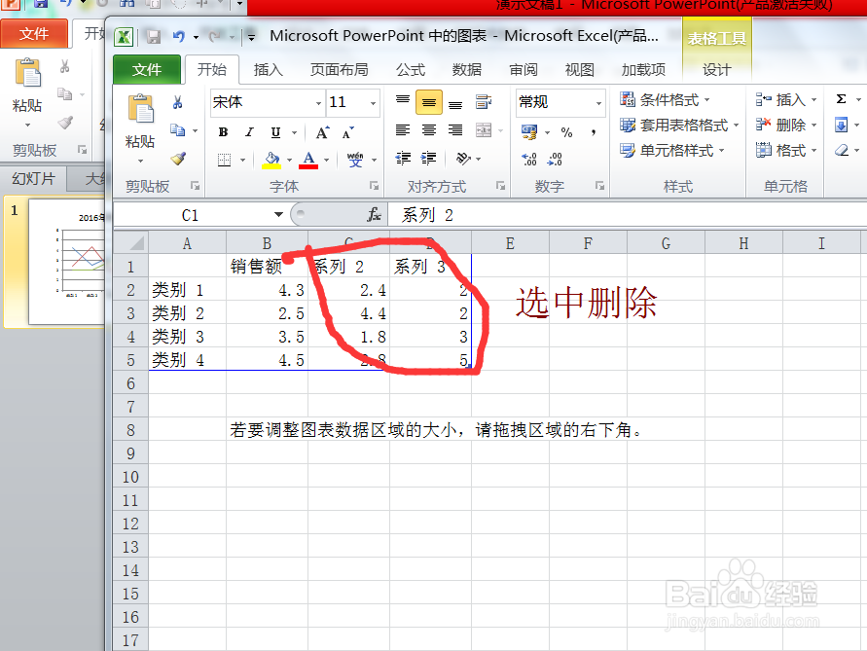Click Merge and Center icon
Image resolution: width=867 pixels, height=651 pixels.
click(x=484, y=130)
